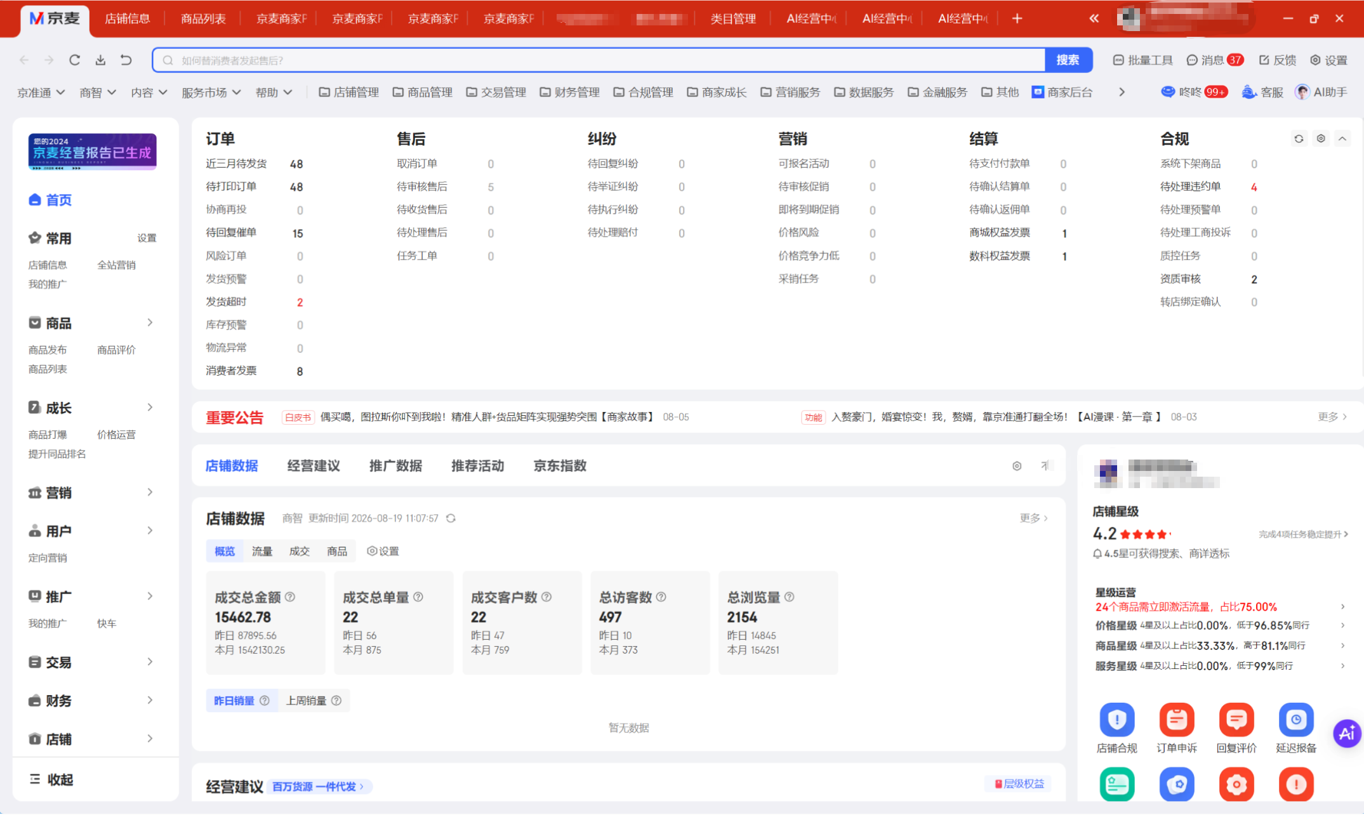Open the 京麦经营报告已生成 banner
Screen dimensions: 1364x815
[x=92, y=152]
